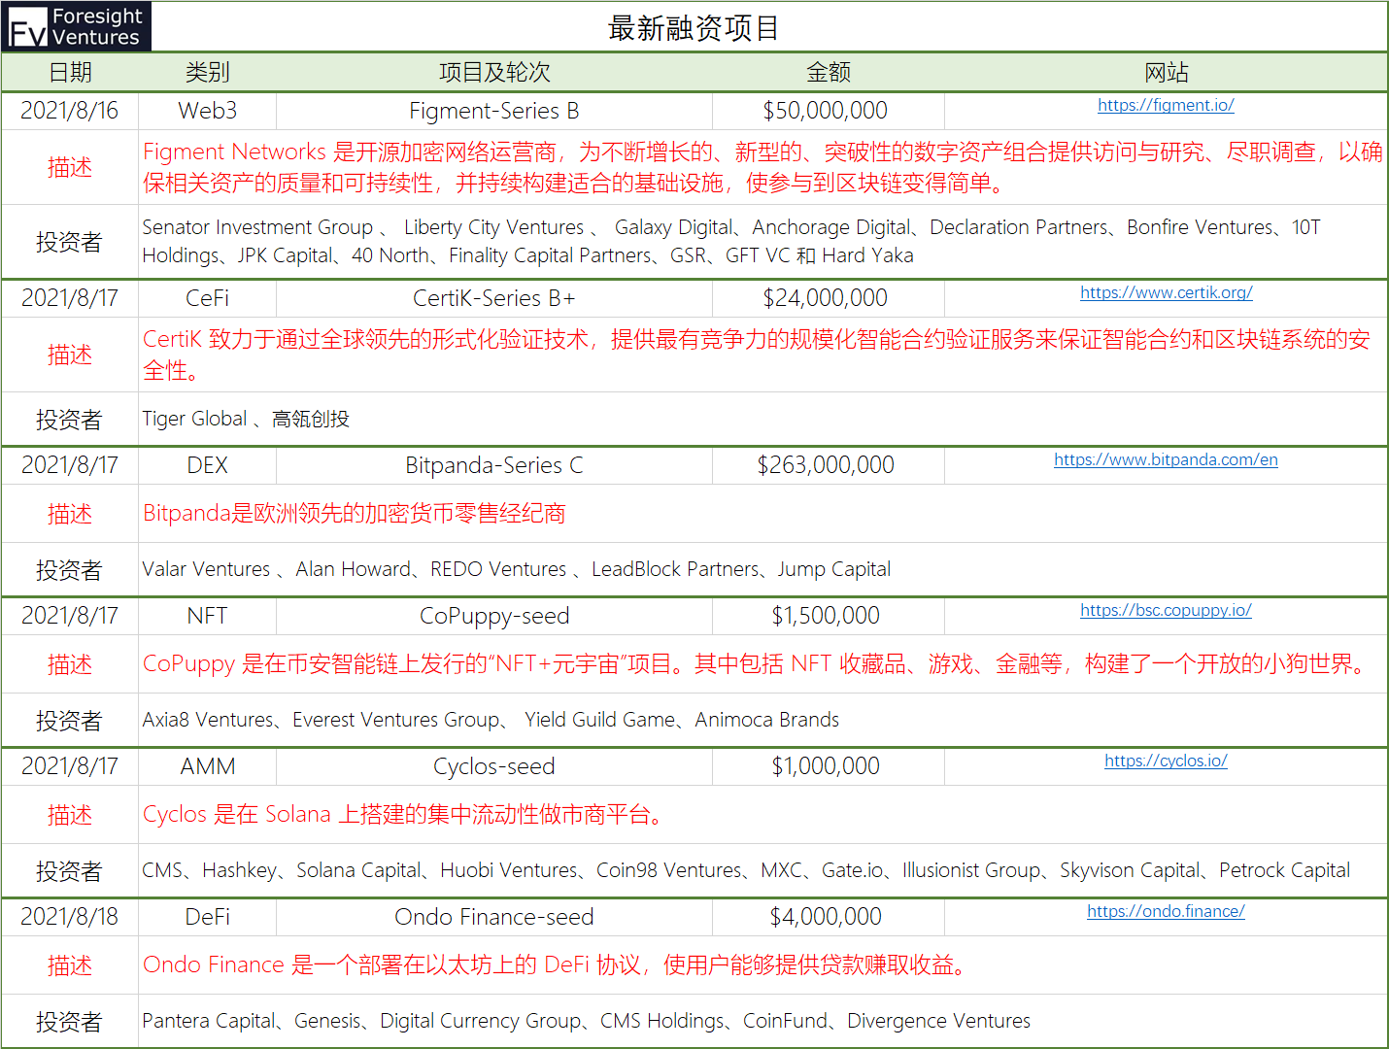This screenshot has height=1049, width=1389.
Task: Follow the bsc.copuppy.io link
Action: point(1166,610)
